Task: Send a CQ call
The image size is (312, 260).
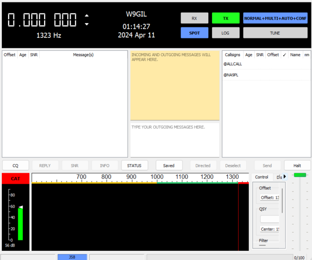Action: pyautogui.click(x=15, y=165)
